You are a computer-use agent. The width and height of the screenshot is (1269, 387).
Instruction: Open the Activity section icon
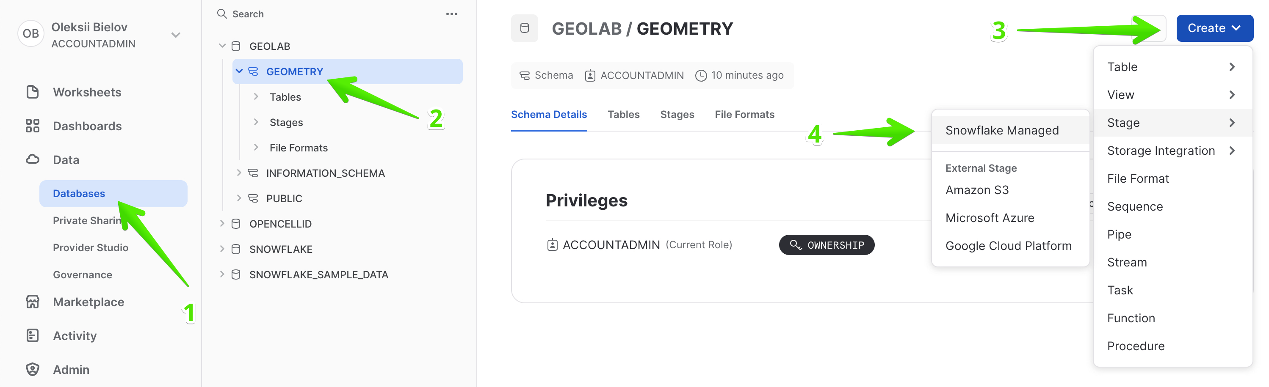click(x=33, y=335)
